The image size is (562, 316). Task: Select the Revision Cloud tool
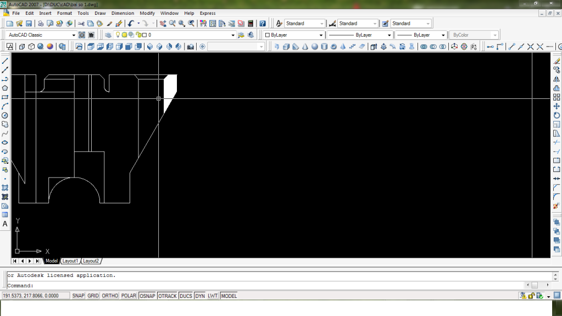coord(5,124)
